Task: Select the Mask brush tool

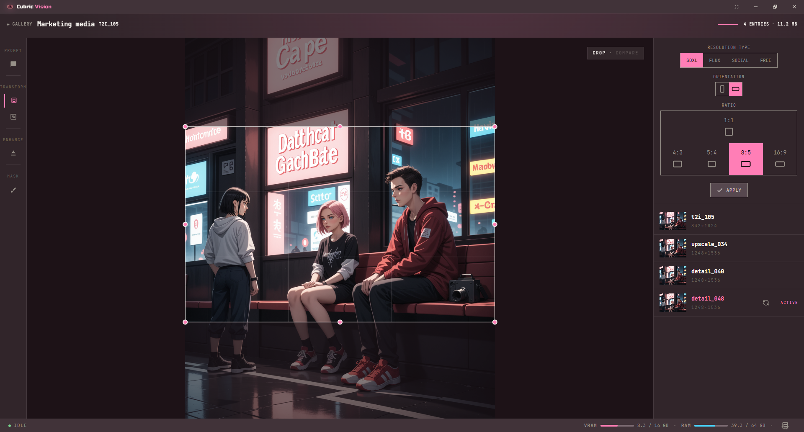Action: point(13,190)
